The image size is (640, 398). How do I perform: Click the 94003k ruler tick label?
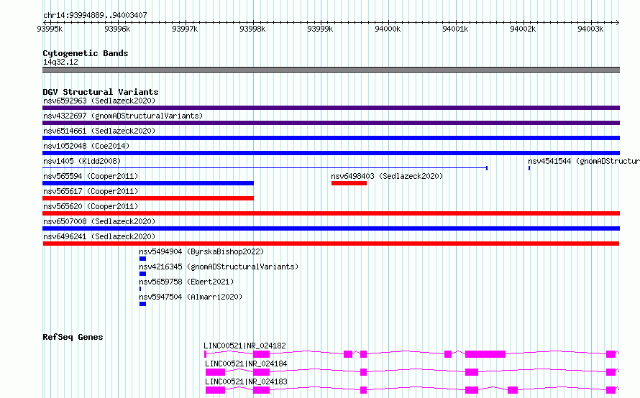pyautogui.click(x=590, y=29)
